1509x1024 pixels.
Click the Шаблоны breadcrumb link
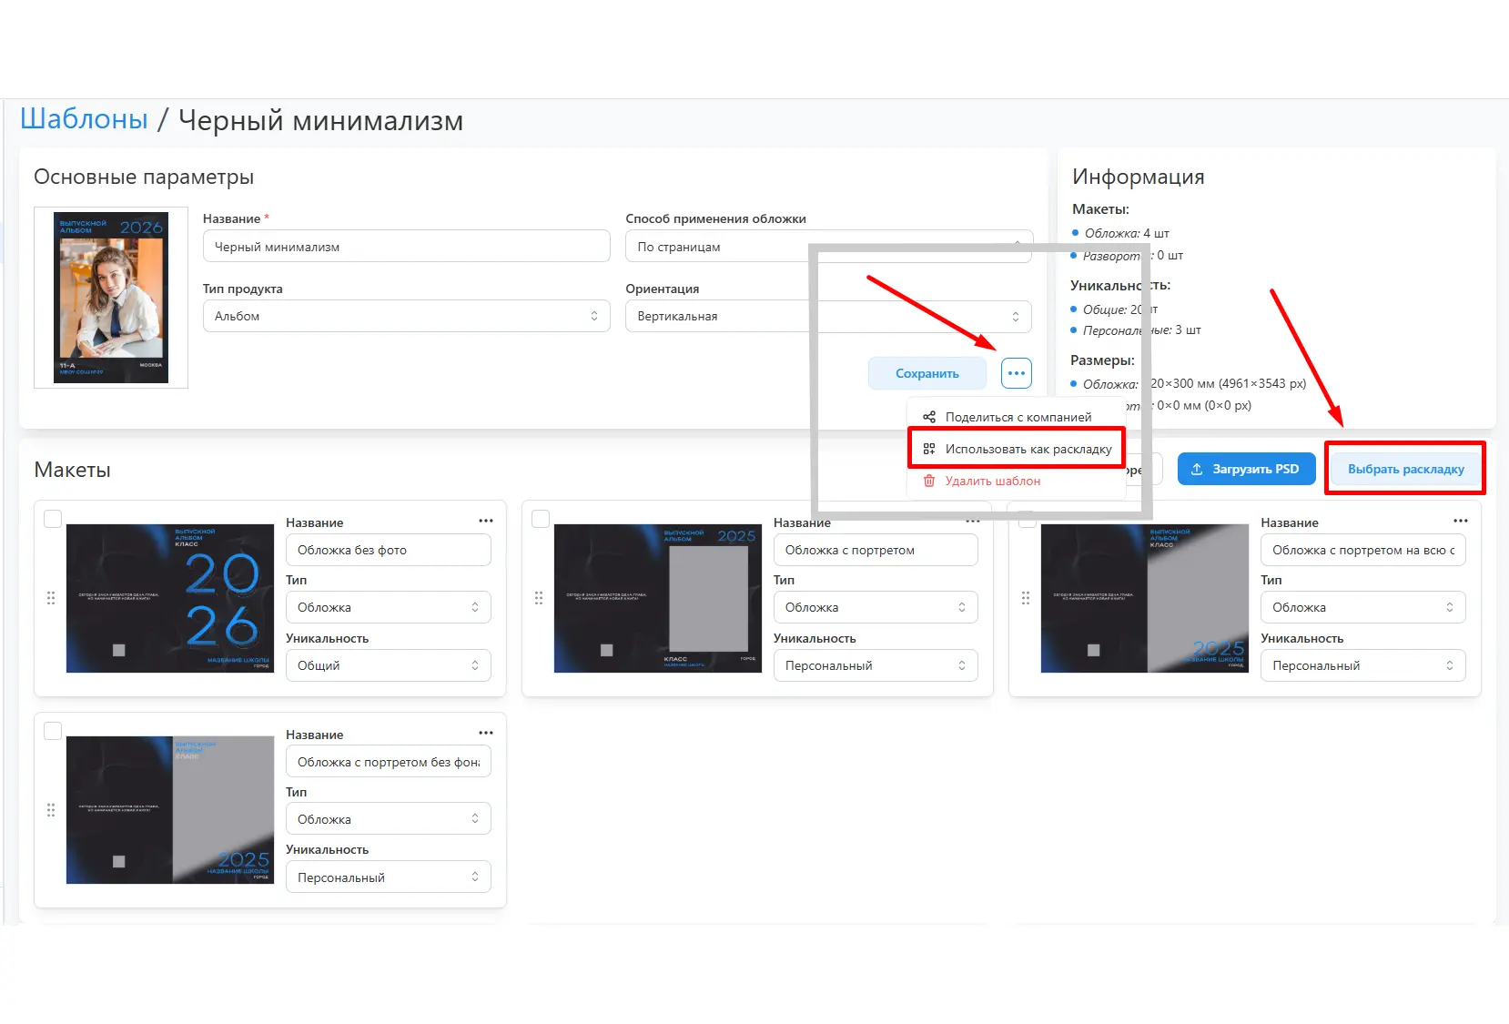(84, 119)
